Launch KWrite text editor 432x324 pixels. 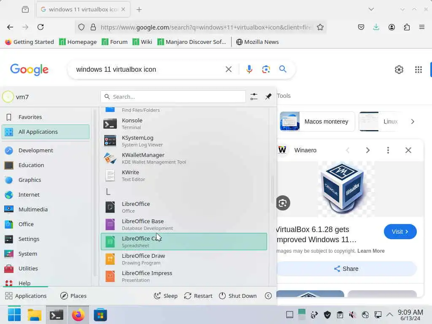click(x=184, y=175)
